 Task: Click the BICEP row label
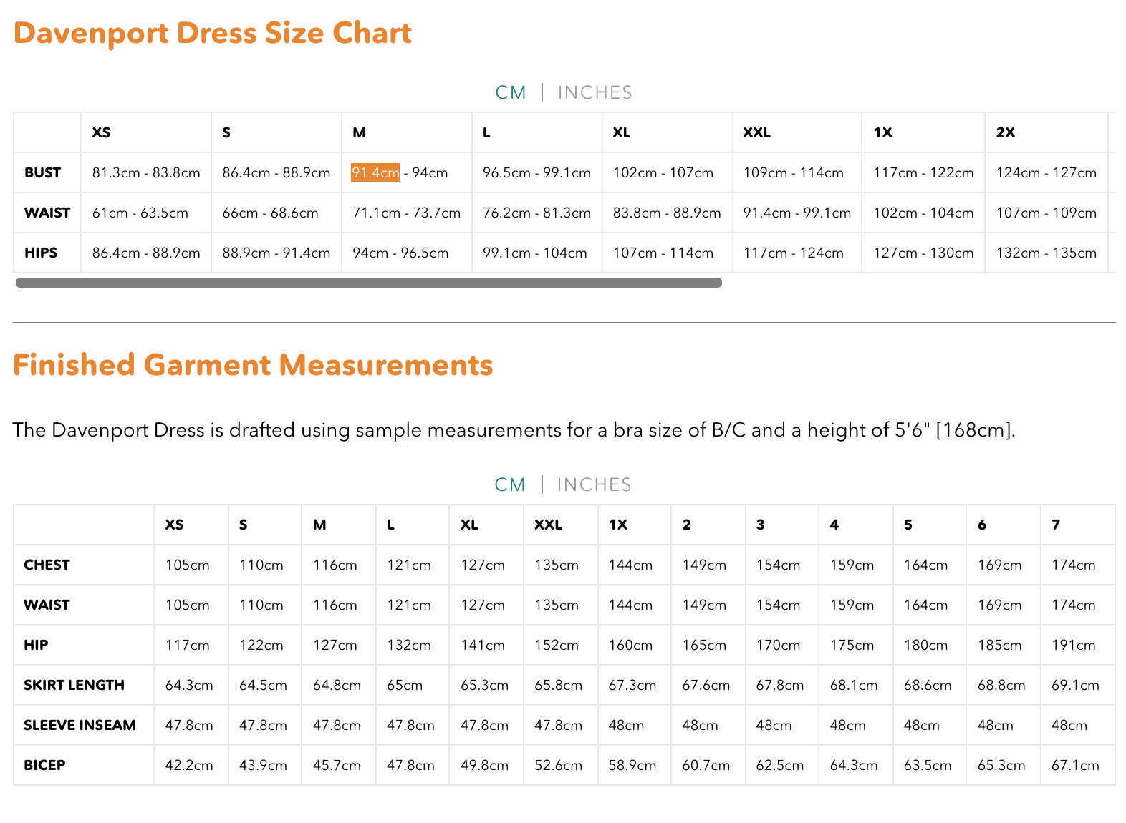pos(44,765)
